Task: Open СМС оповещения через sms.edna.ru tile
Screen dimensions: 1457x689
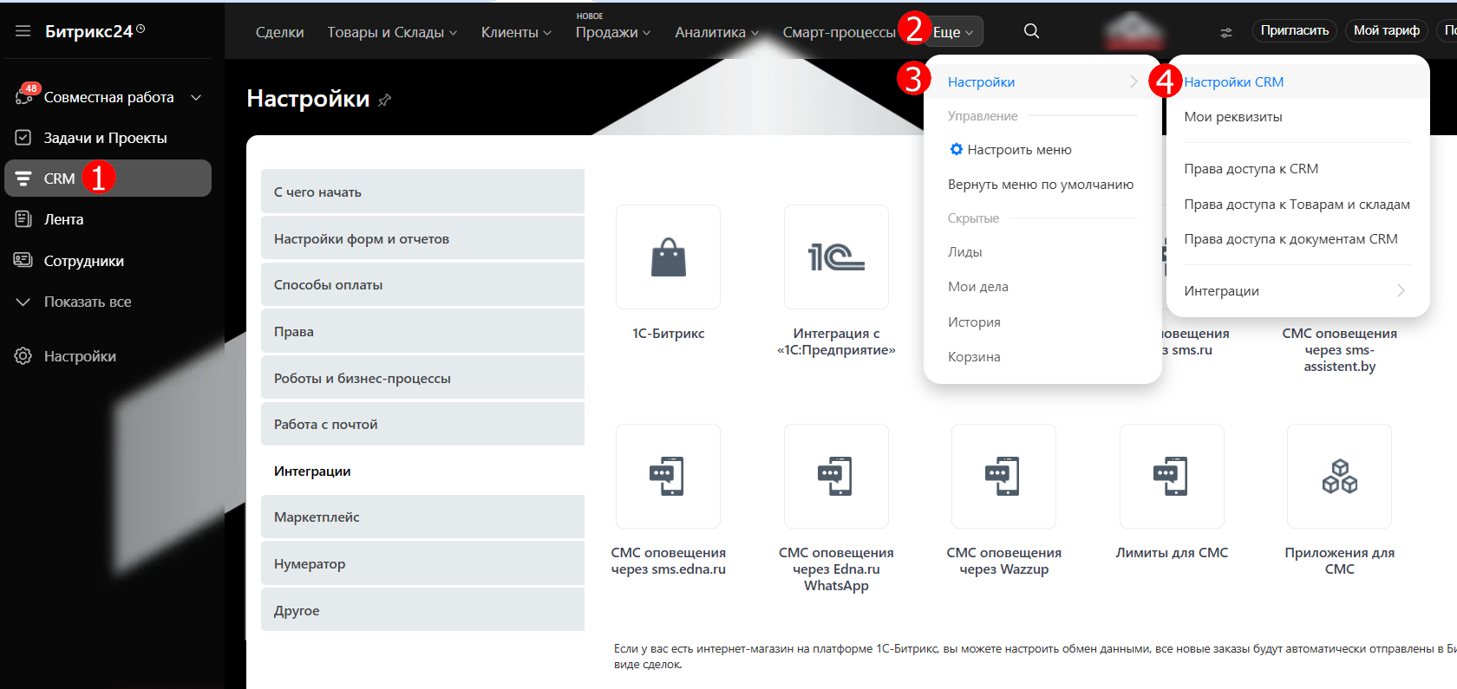Action: (x=668, y=476)
